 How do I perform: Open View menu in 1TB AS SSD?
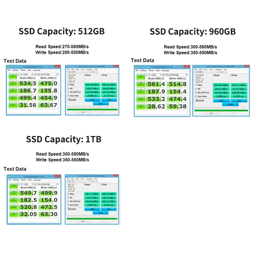tap(77, 179)
